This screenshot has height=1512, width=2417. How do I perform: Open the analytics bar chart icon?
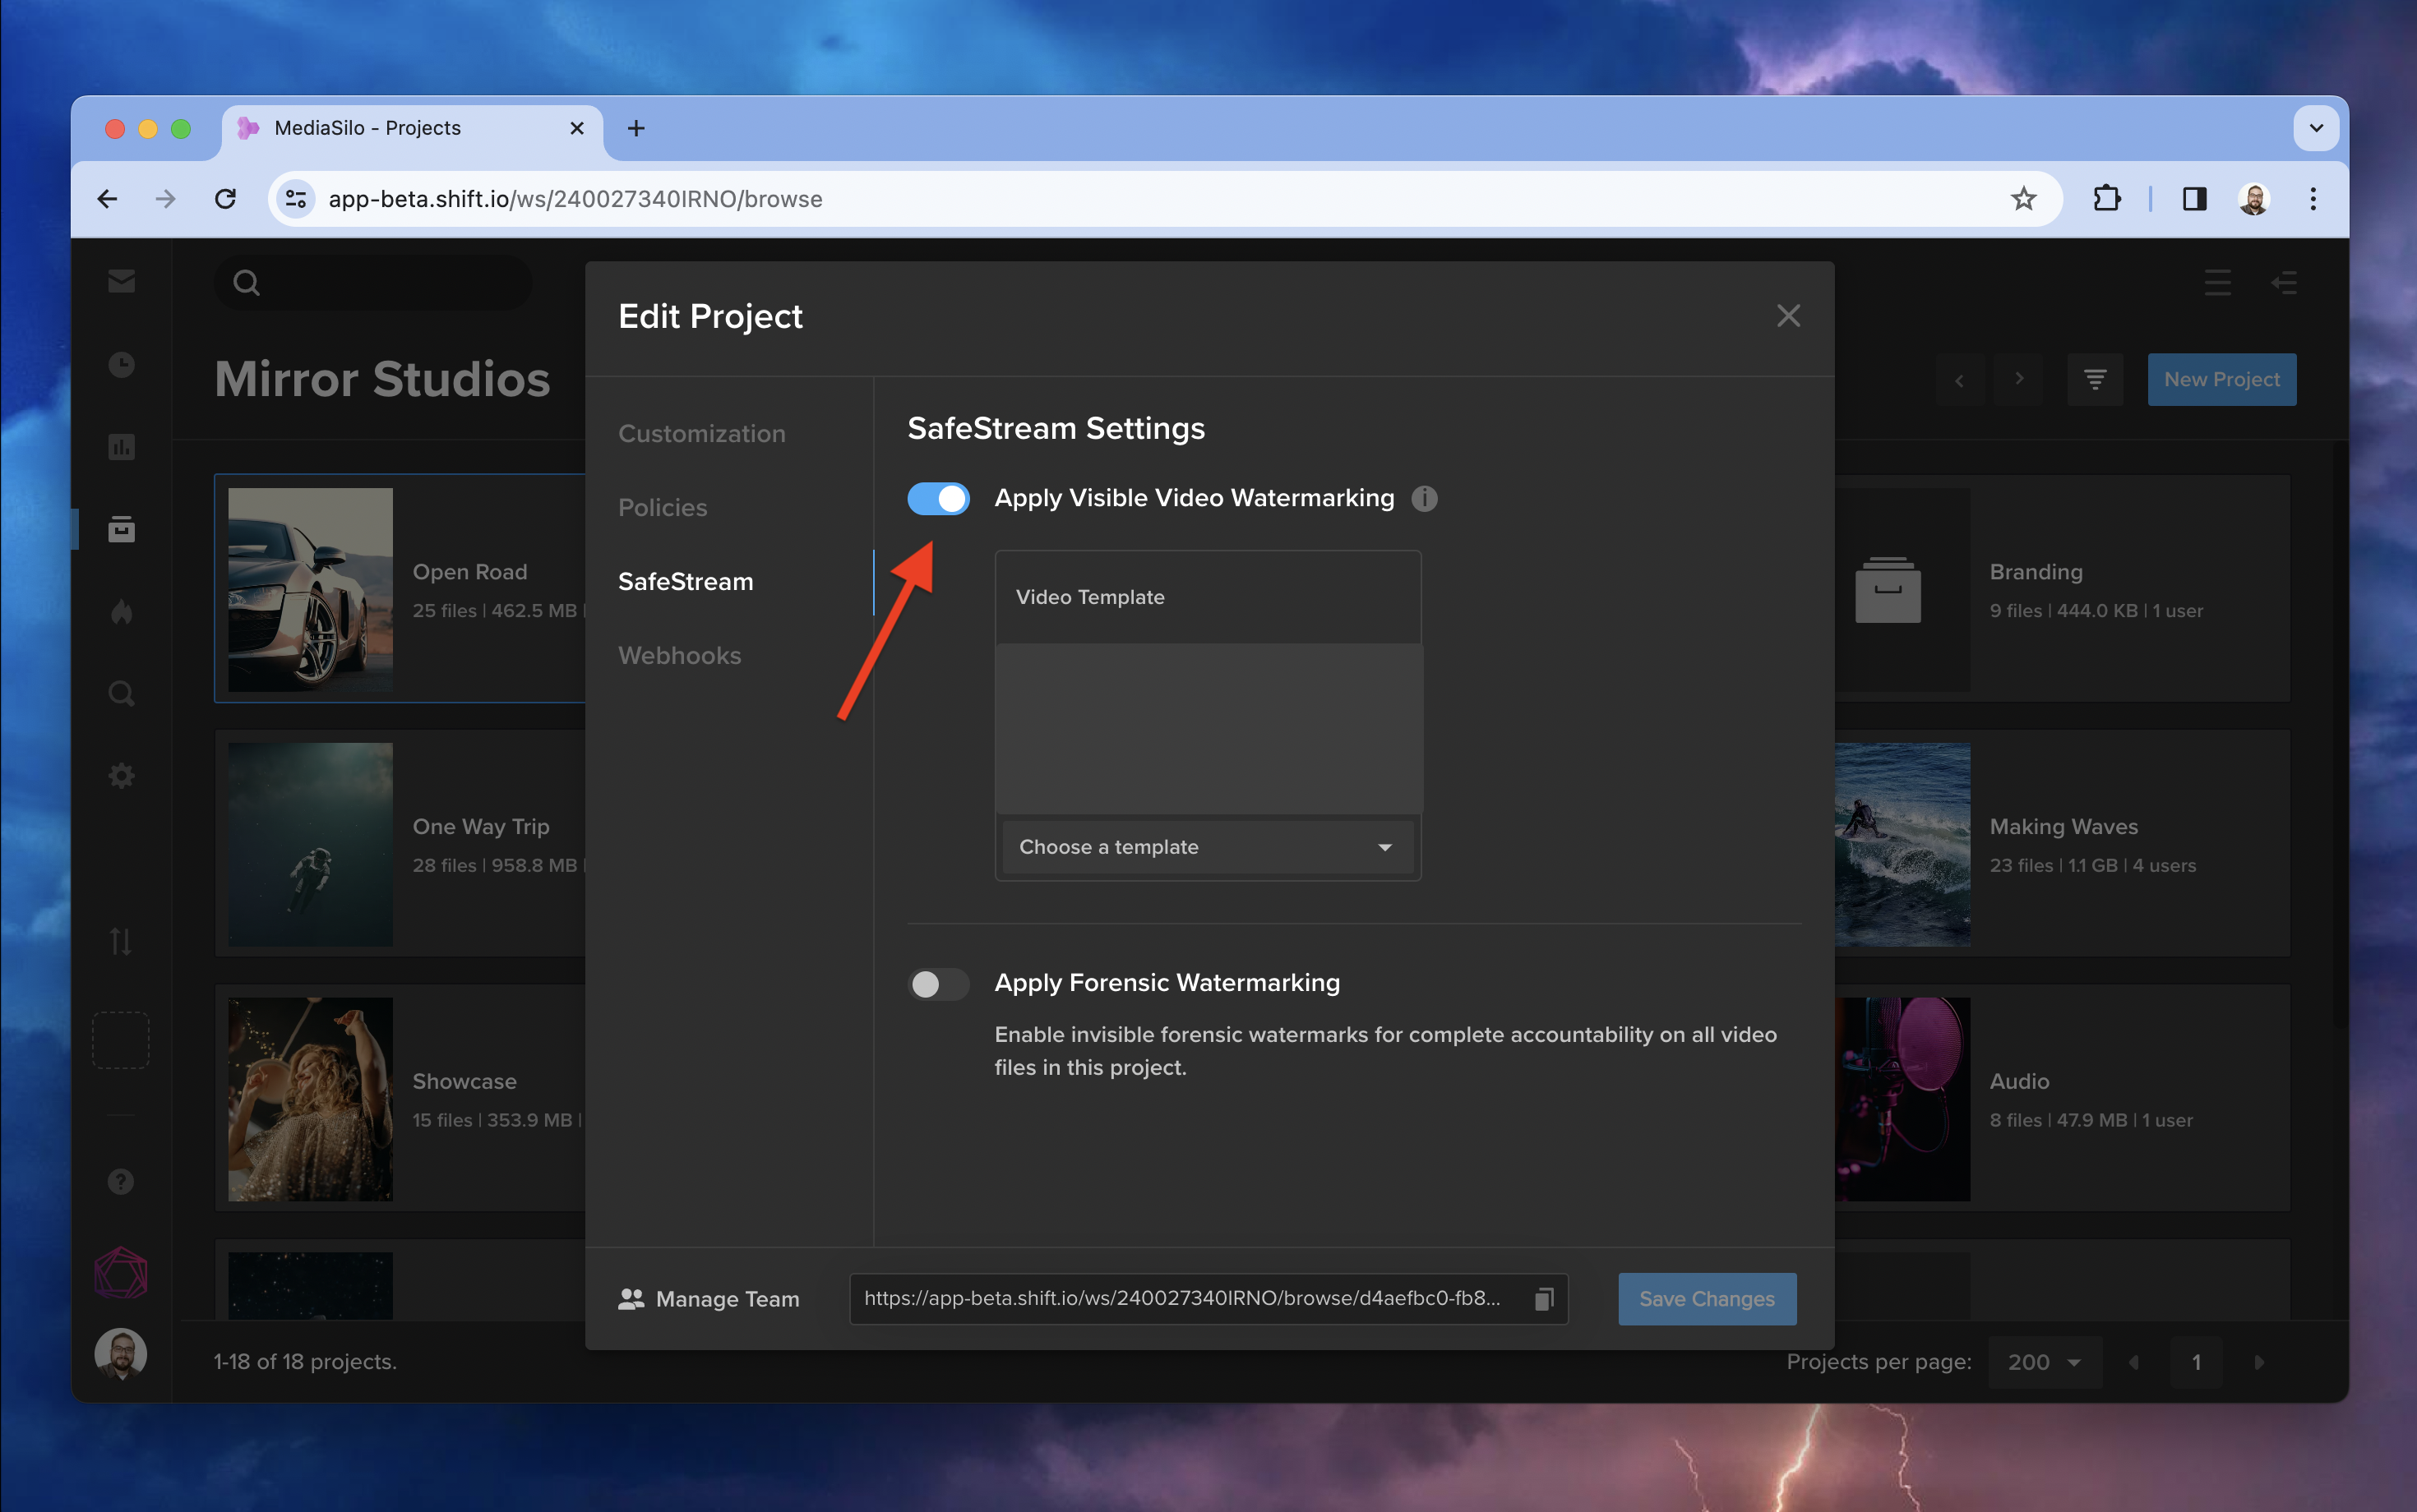(x=121, y=447)
